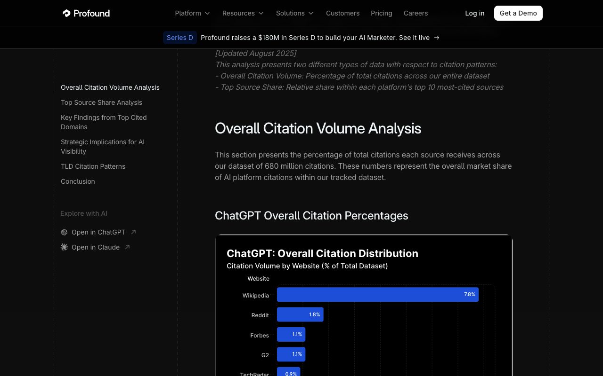Click the Overall Citation Volume Analysis heading

coord(318,128)
